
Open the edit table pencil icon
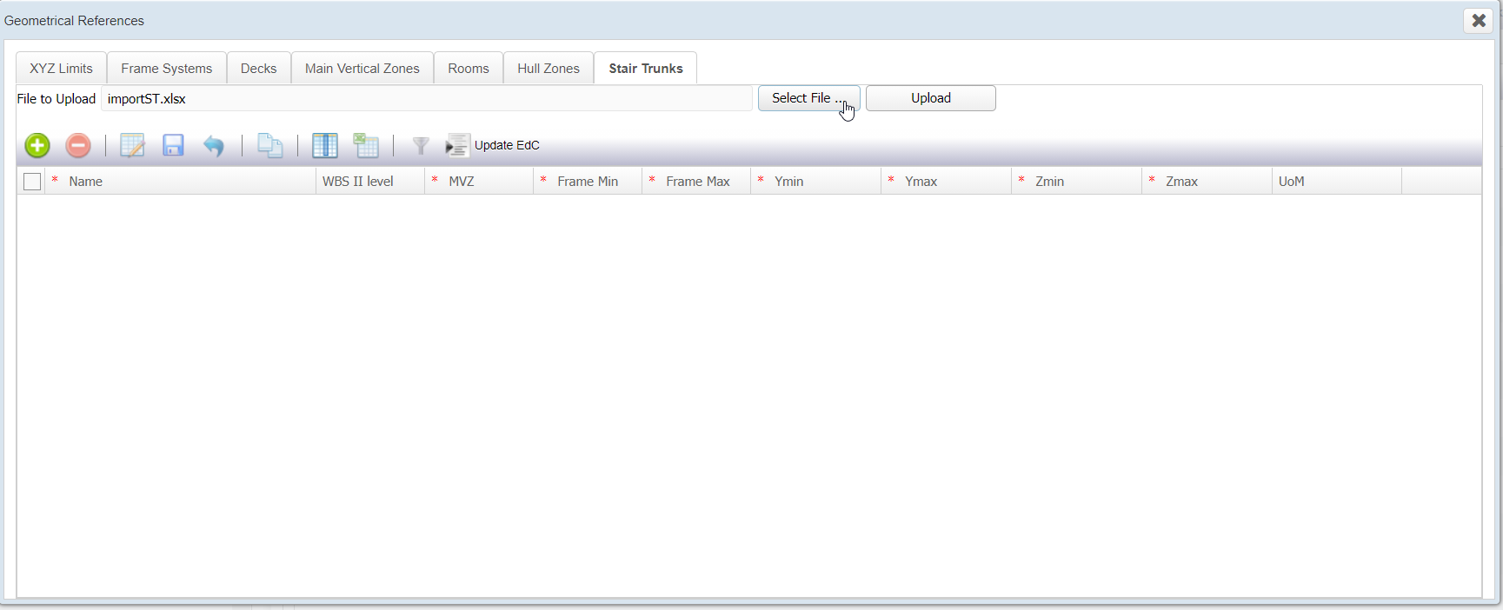pos(132,145)
